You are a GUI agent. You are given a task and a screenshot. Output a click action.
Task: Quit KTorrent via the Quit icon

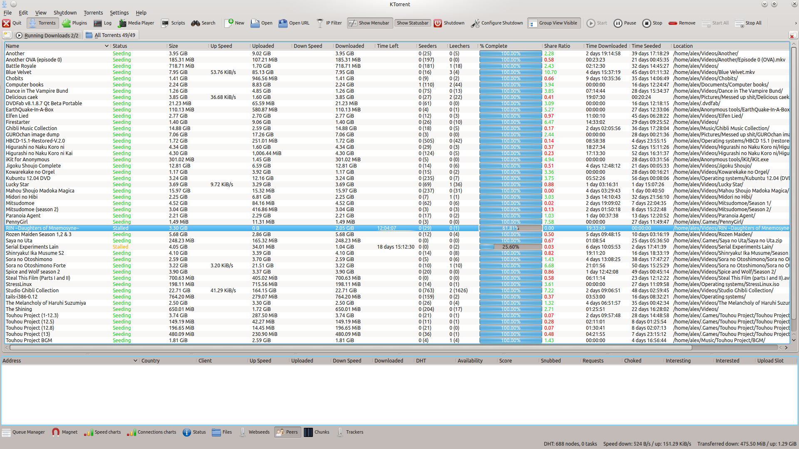pyautogui.click(x=12, y=23)
